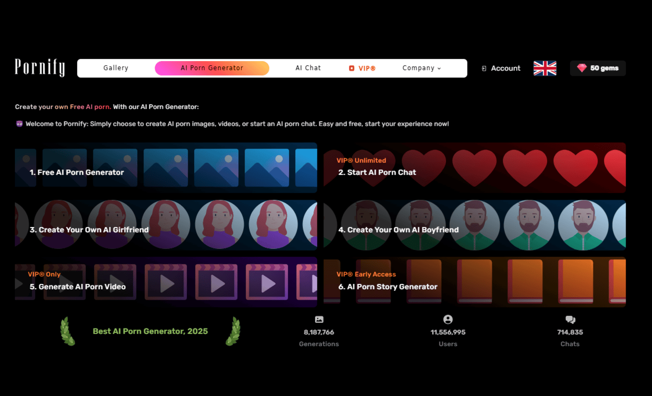This screenshot has width=652, height=396.
Task: Open the Gallery tab
Action: pos(116,68)
